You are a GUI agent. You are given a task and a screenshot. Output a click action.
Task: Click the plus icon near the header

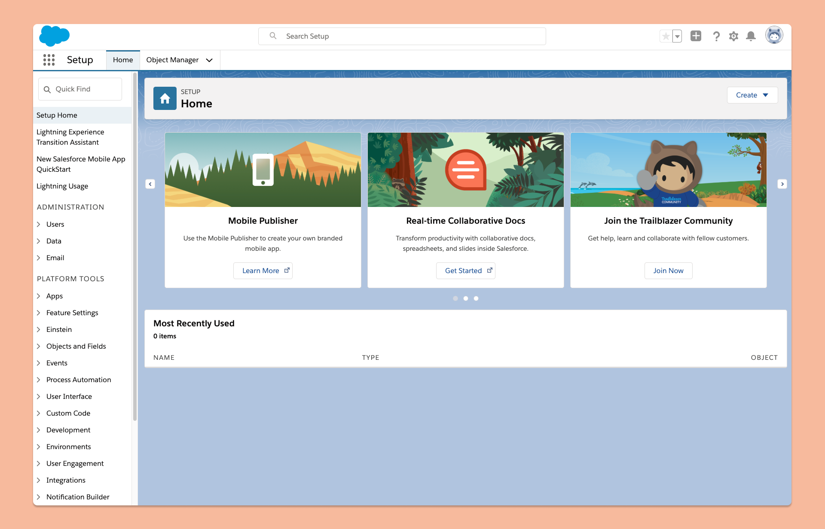pyautogui.click(x=696, y=36)
